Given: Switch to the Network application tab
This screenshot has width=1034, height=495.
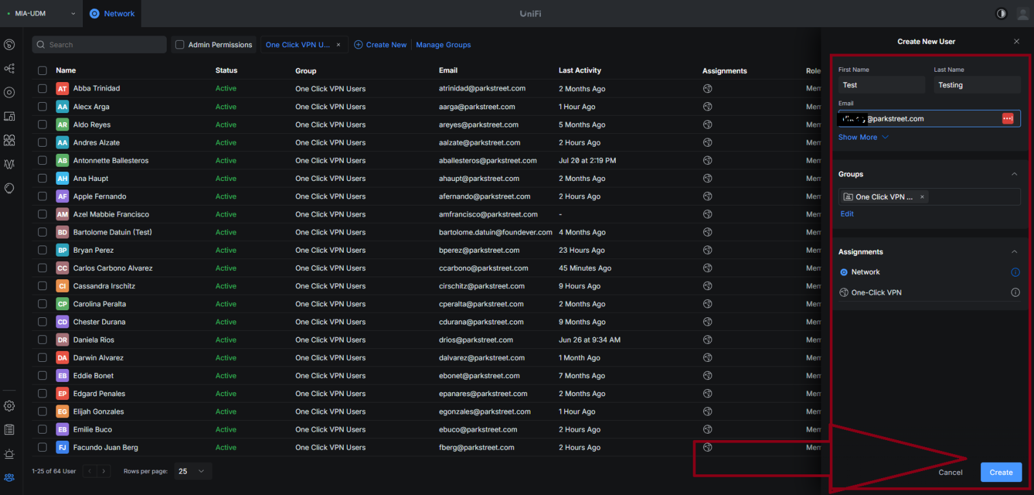Looking at the screenshot, I should pyautogui.click(x=112, y=14).
